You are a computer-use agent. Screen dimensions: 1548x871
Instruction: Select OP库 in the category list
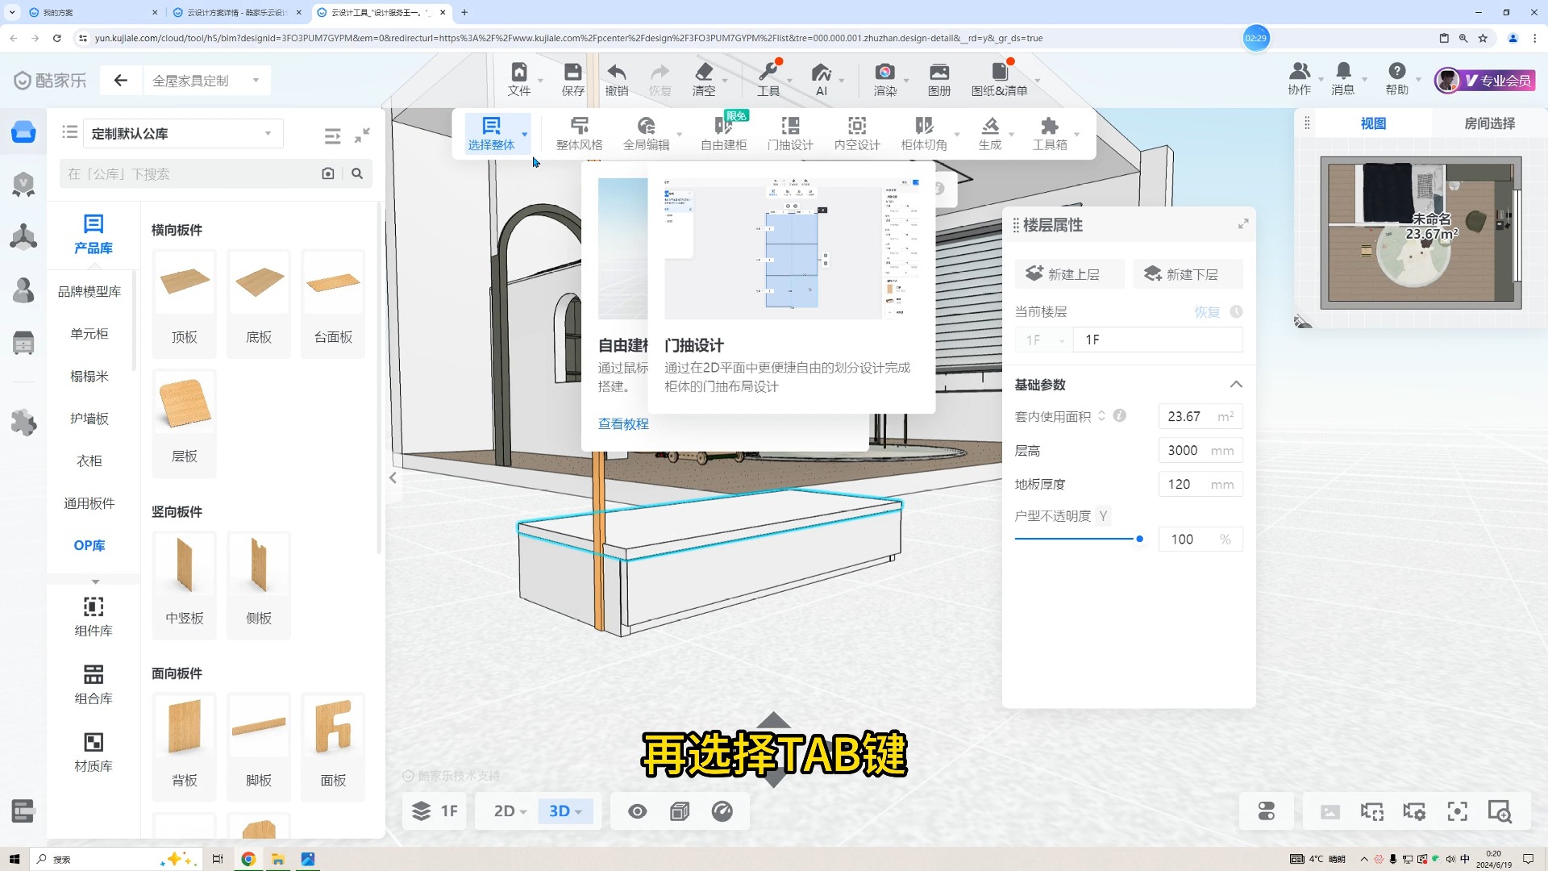(89, 545)
